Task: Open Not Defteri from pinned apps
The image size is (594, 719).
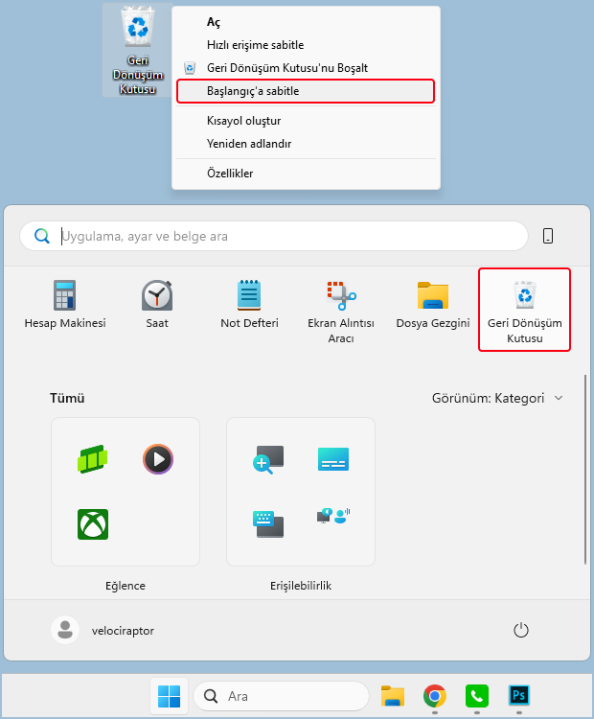Action: (249, 305)
